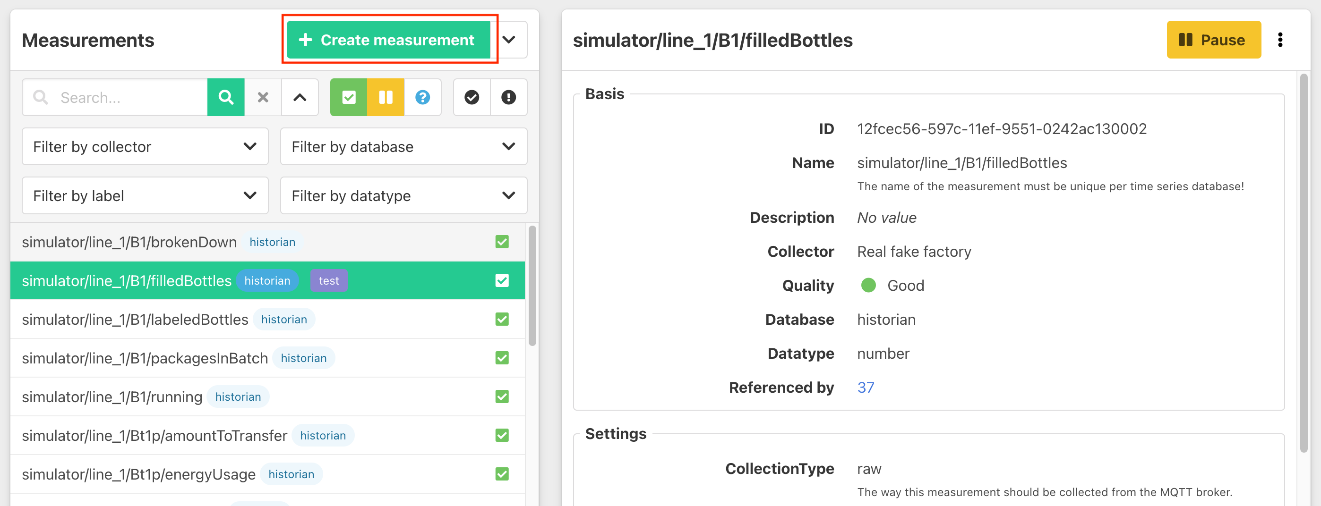Select the Bt1p/energyUsage measurement row
This screenshot has width=1321, height=506.
(267, 474)
